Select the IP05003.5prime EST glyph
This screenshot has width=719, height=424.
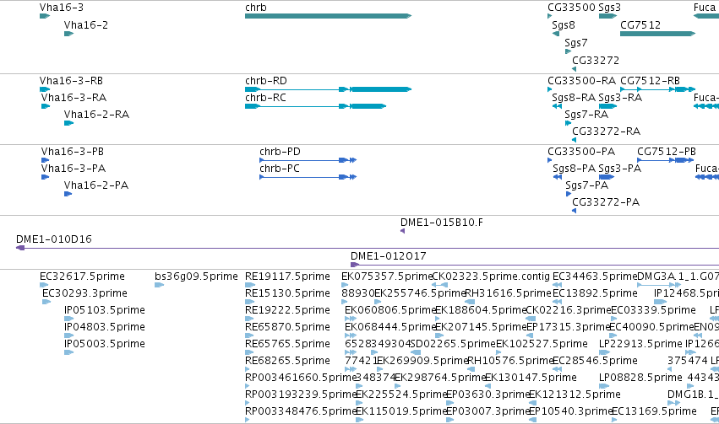click(x=68, y=352)
